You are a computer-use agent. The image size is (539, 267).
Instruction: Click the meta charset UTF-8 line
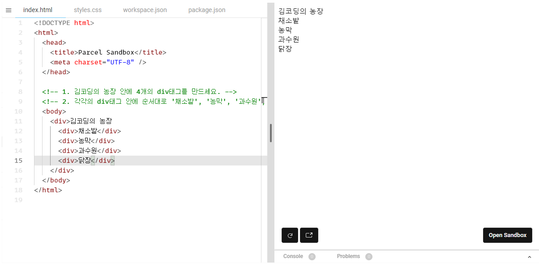98,62
